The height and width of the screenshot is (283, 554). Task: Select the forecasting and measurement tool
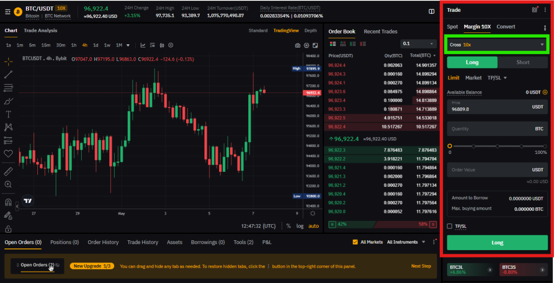(9, 140)
